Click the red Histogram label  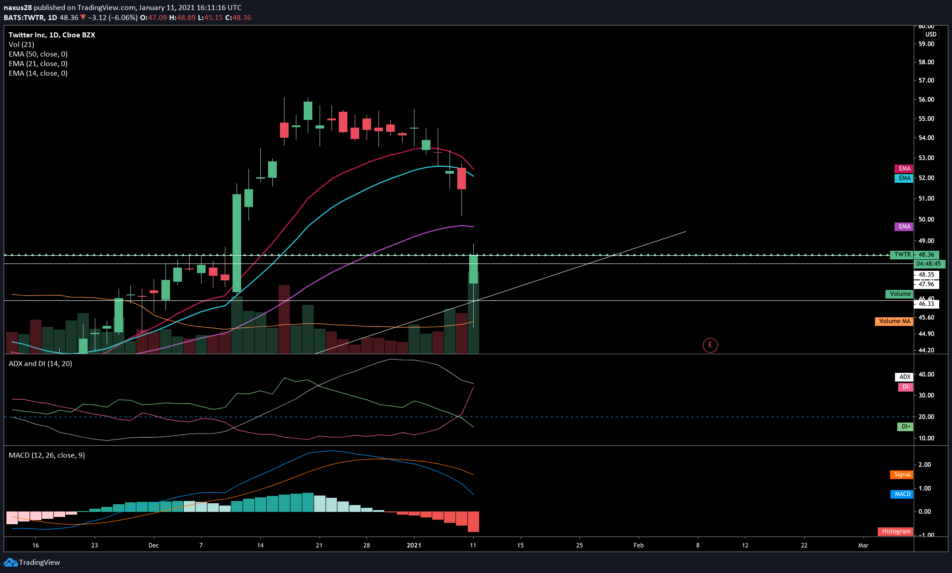point(895,532)
